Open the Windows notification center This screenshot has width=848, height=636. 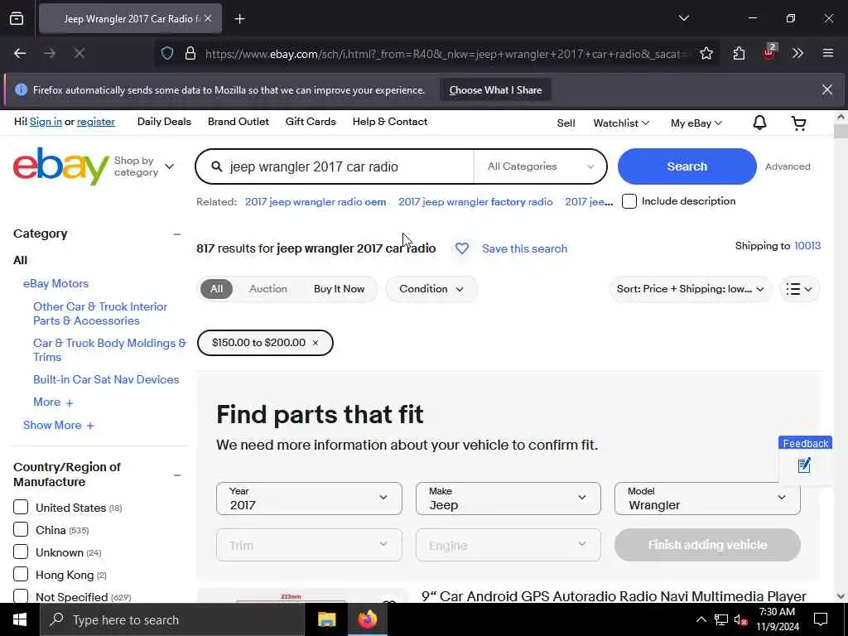(x=821, y=619)
